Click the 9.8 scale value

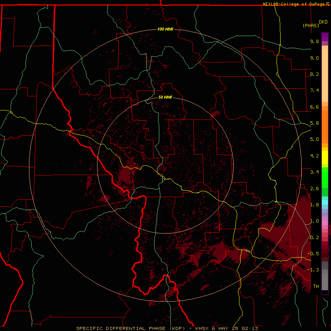click(314, 41)
